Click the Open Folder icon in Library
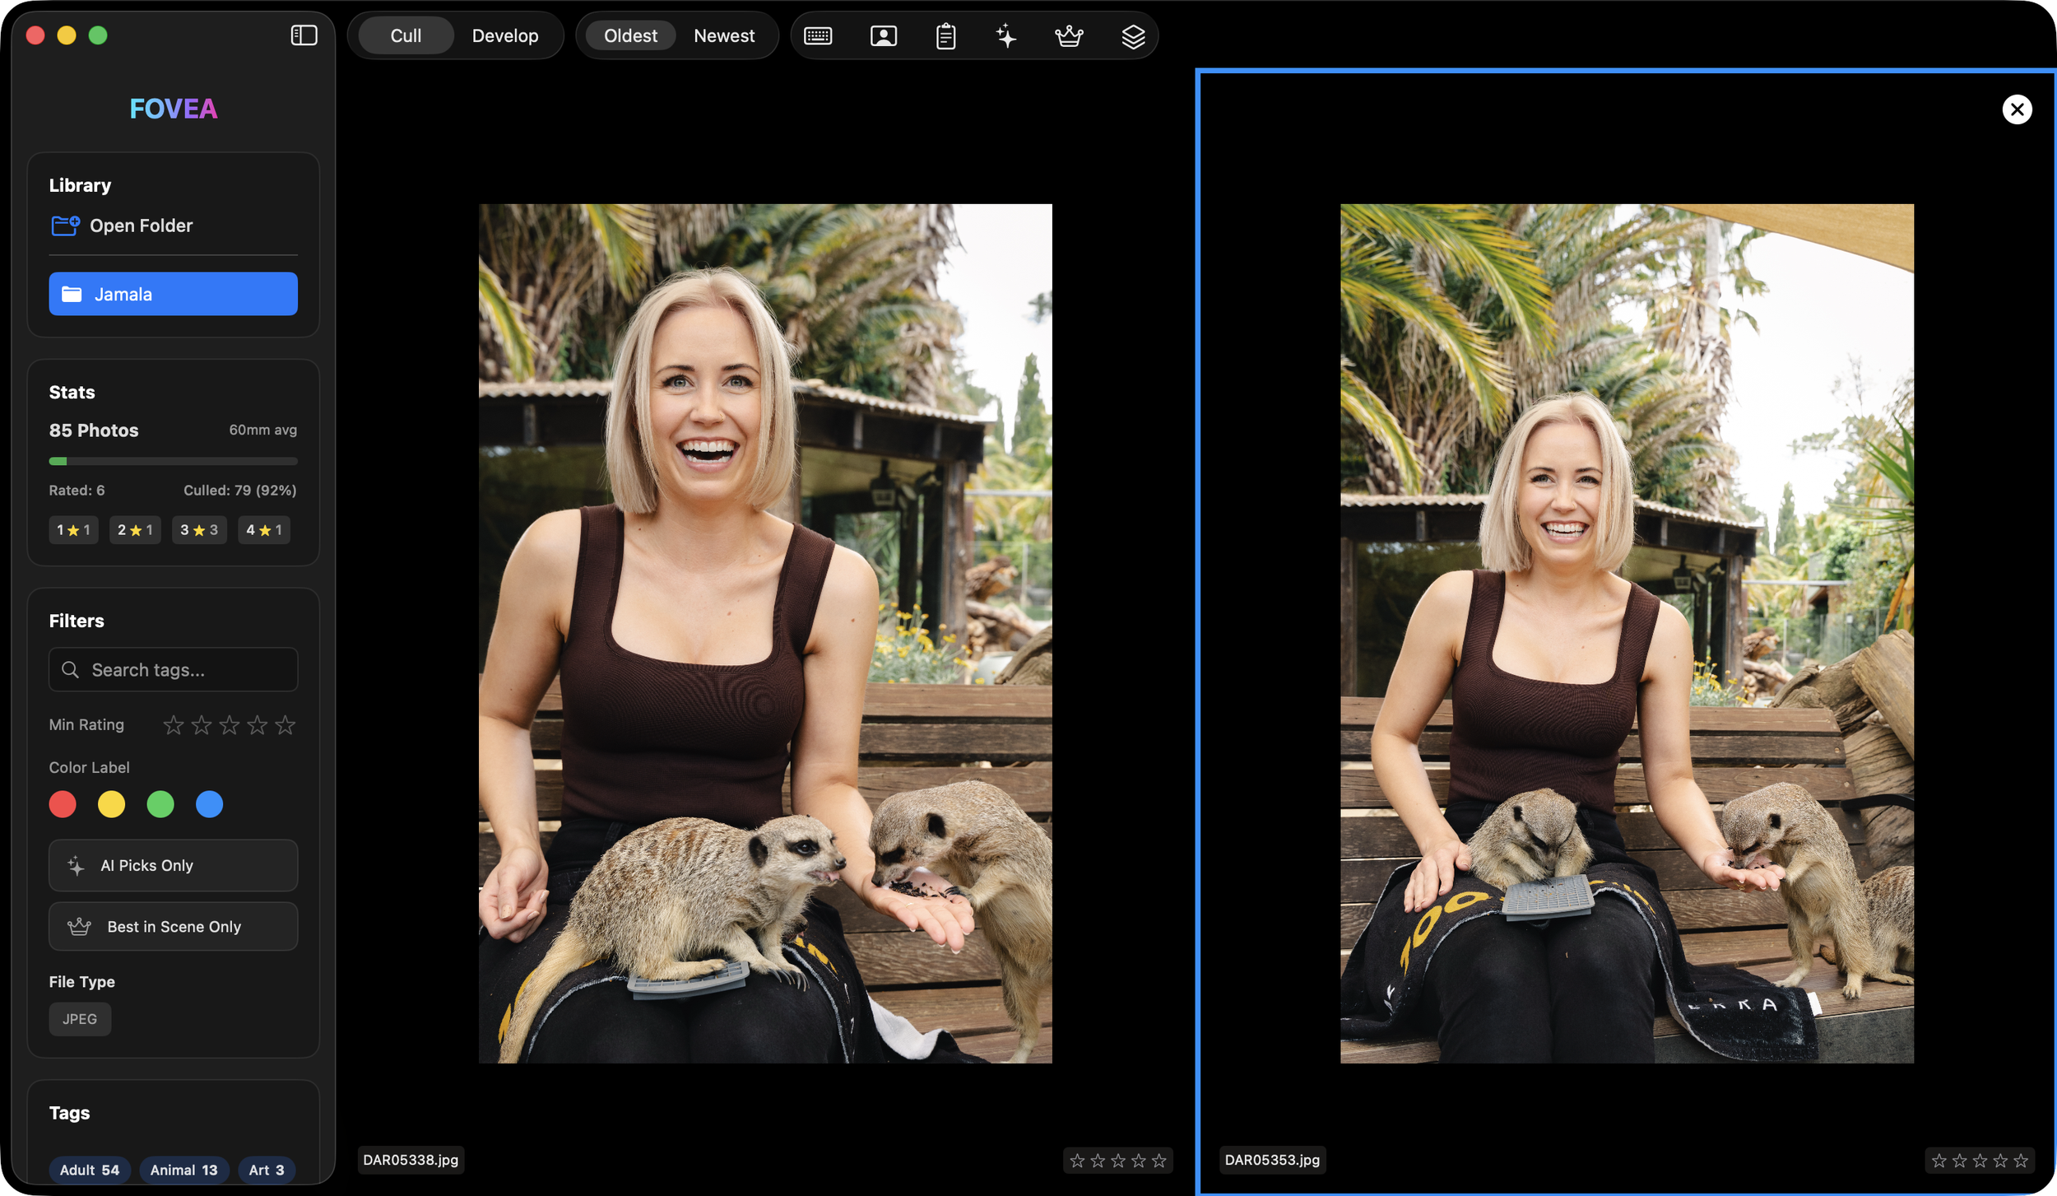Viewport: 2057px width, 1196px height. pos(65,225)
